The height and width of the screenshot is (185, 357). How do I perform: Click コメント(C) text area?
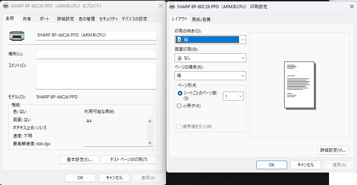96,76
